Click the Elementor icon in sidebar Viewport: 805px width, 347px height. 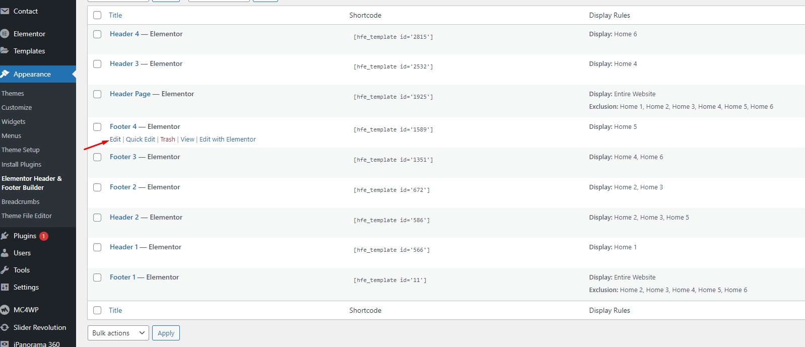(5, 34)
